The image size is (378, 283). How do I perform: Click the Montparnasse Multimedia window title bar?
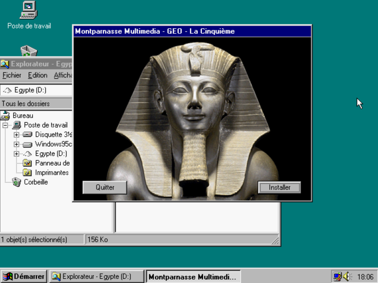[192, 31]
